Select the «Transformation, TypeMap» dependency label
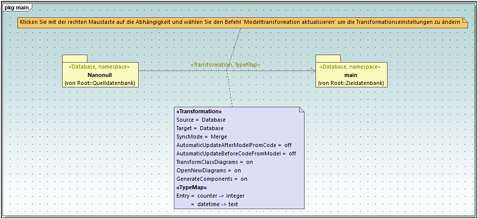Screen dimensions: 478x219 pos(225,65)
